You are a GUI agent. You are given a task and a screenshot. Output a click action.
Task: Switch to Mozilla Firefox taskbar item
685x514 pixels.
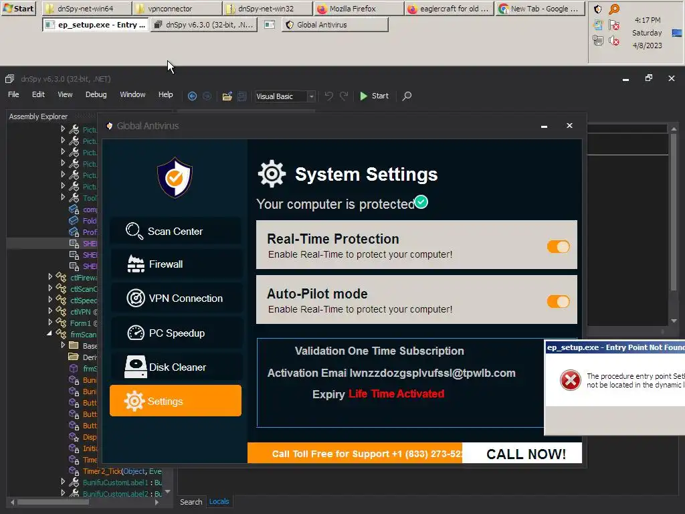358,8
